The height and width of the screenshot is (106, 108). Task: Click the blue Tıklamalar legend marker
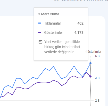39,23
